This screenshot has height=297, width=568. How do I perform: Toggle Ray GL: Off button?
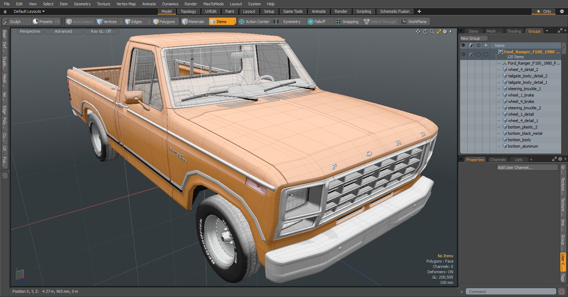101,32
